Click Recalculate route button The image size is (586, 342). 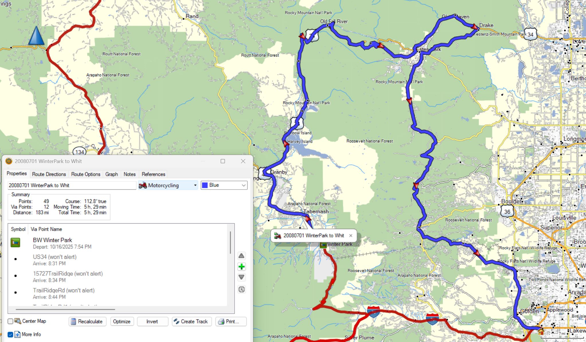tap(87, 321)
